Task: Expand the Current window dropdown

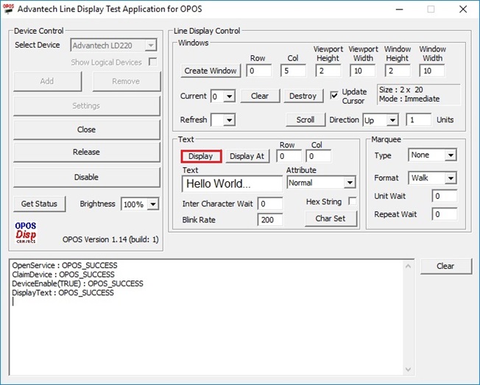Action: tap(229, 96)
